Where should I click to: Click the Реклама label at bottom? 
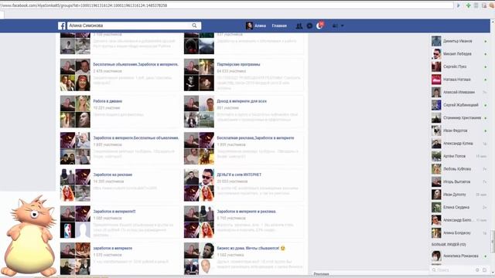[x=322, y=274]
